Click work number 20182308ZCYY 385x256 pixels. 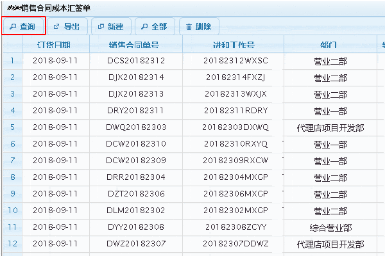(235, 227)
